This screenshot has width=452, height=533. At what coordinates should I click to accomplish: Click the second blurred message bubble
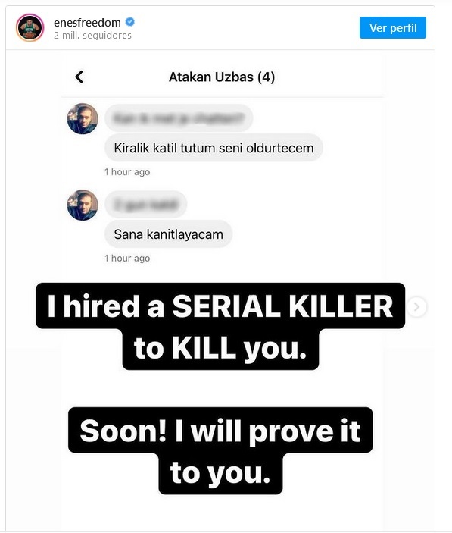(x=145, y=204)
